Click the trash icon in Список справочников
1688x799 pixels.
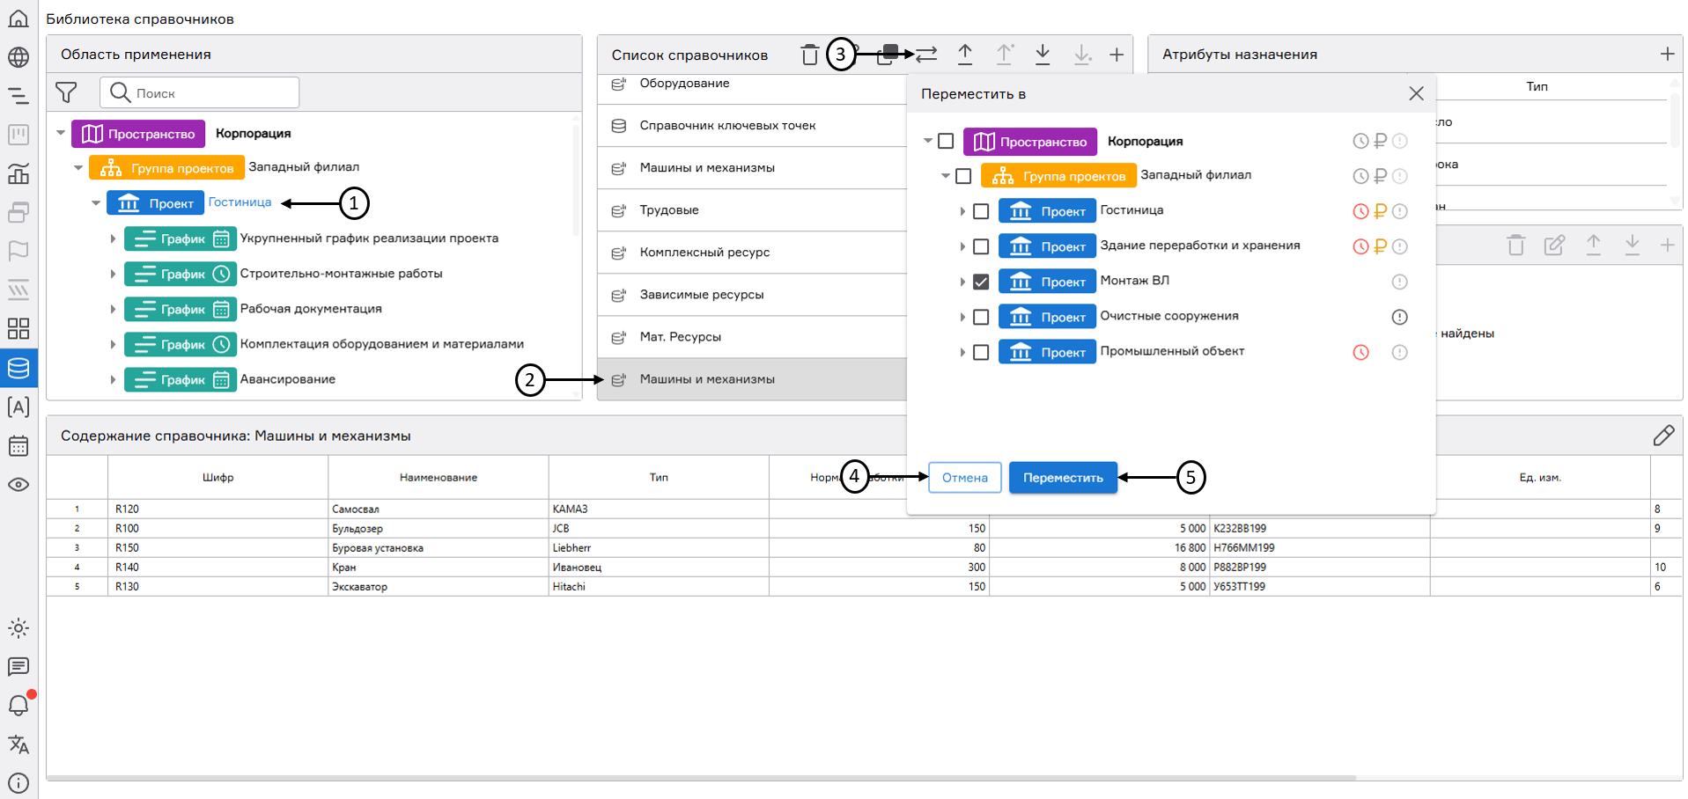[809, 55]
